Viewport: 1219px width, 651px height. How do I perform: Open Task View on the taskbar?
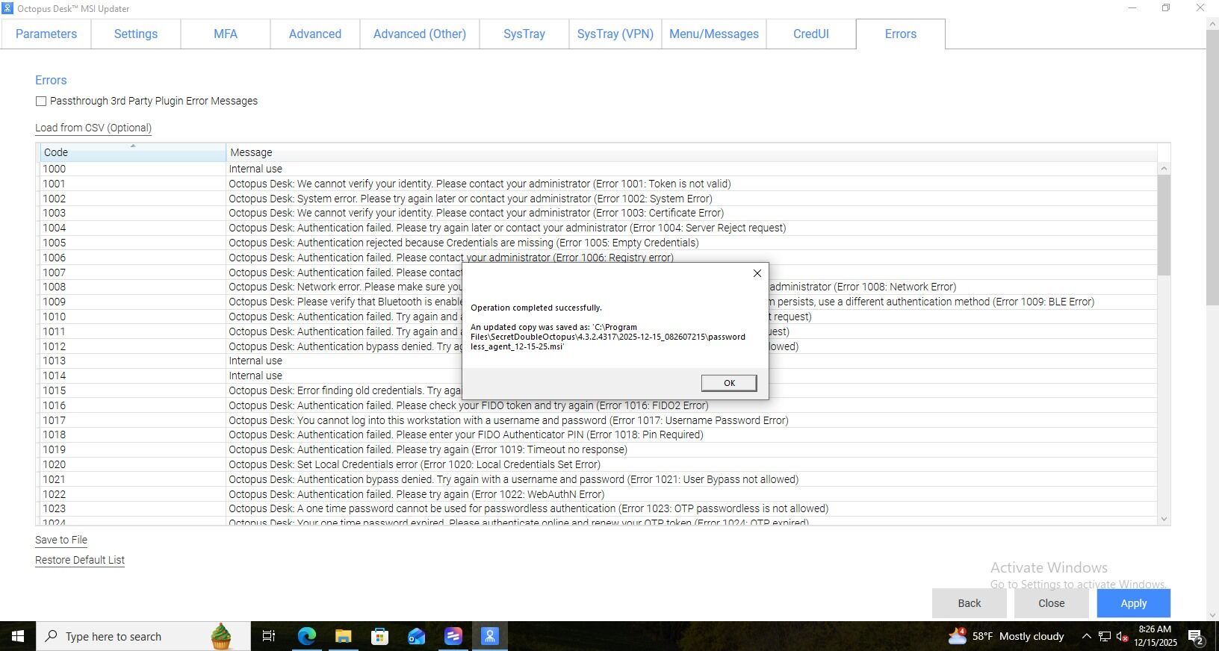point(269,636)
